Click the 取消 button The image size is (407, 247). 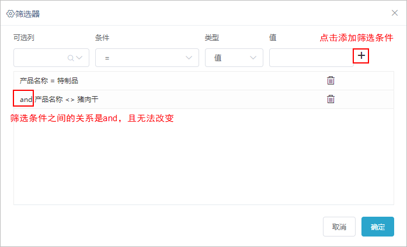(339, 227)
